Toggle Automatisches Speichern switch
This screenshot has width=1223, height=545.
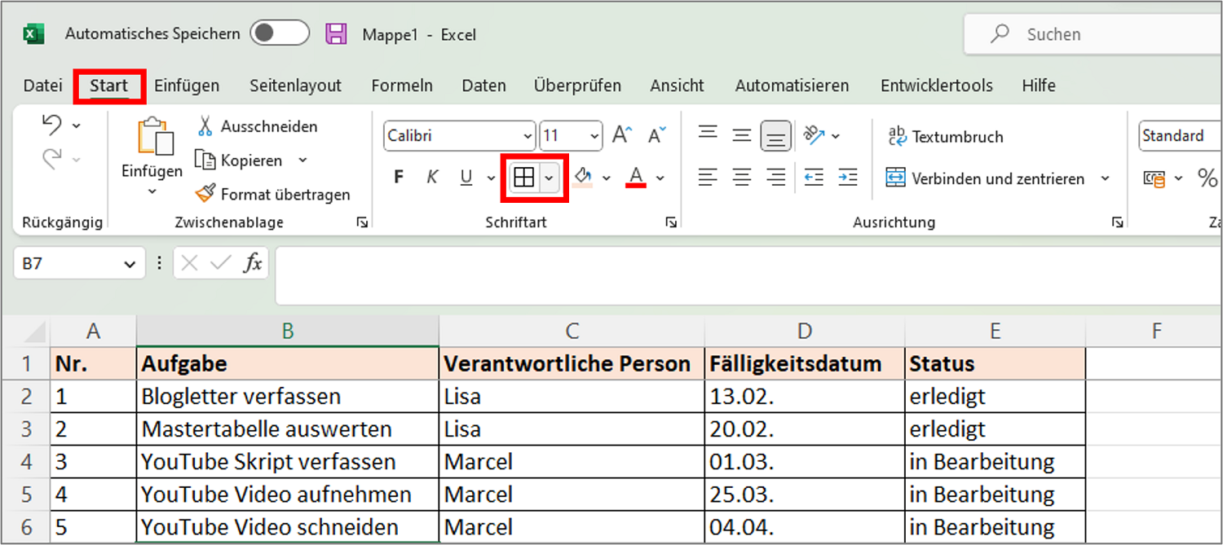click(280, 33)
